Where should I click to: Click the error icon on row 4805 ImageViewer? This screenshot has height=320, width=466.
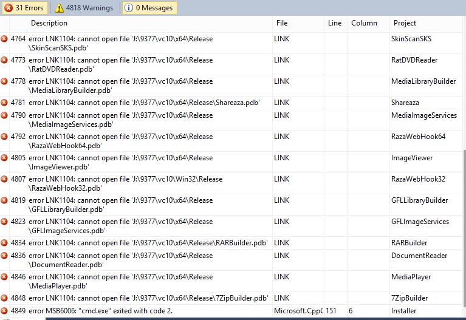[x=4, y=158]
